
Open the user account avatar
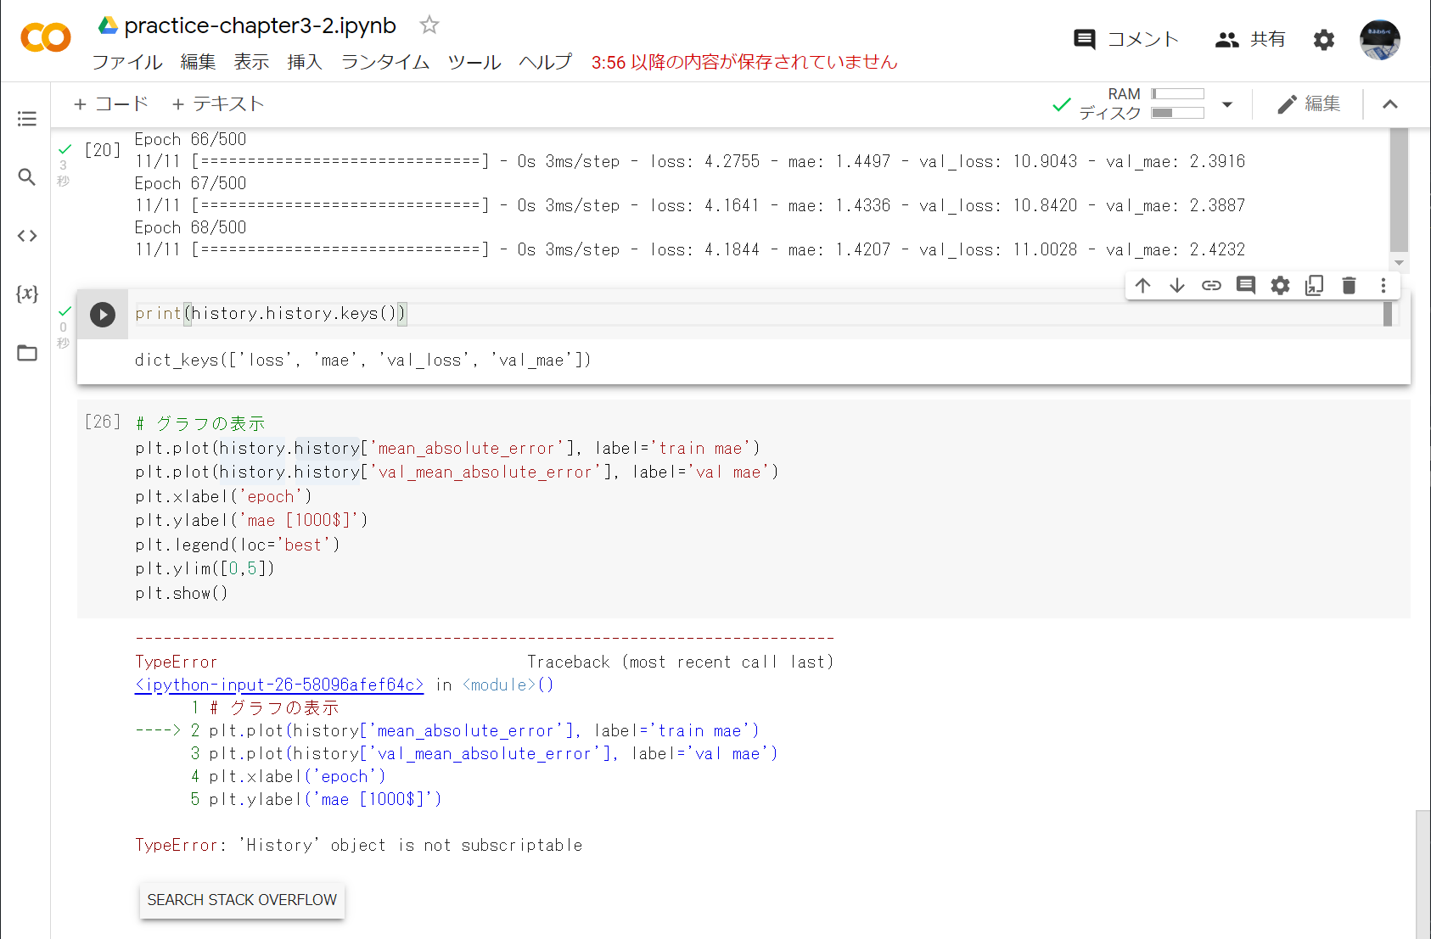click(1380, 39)
